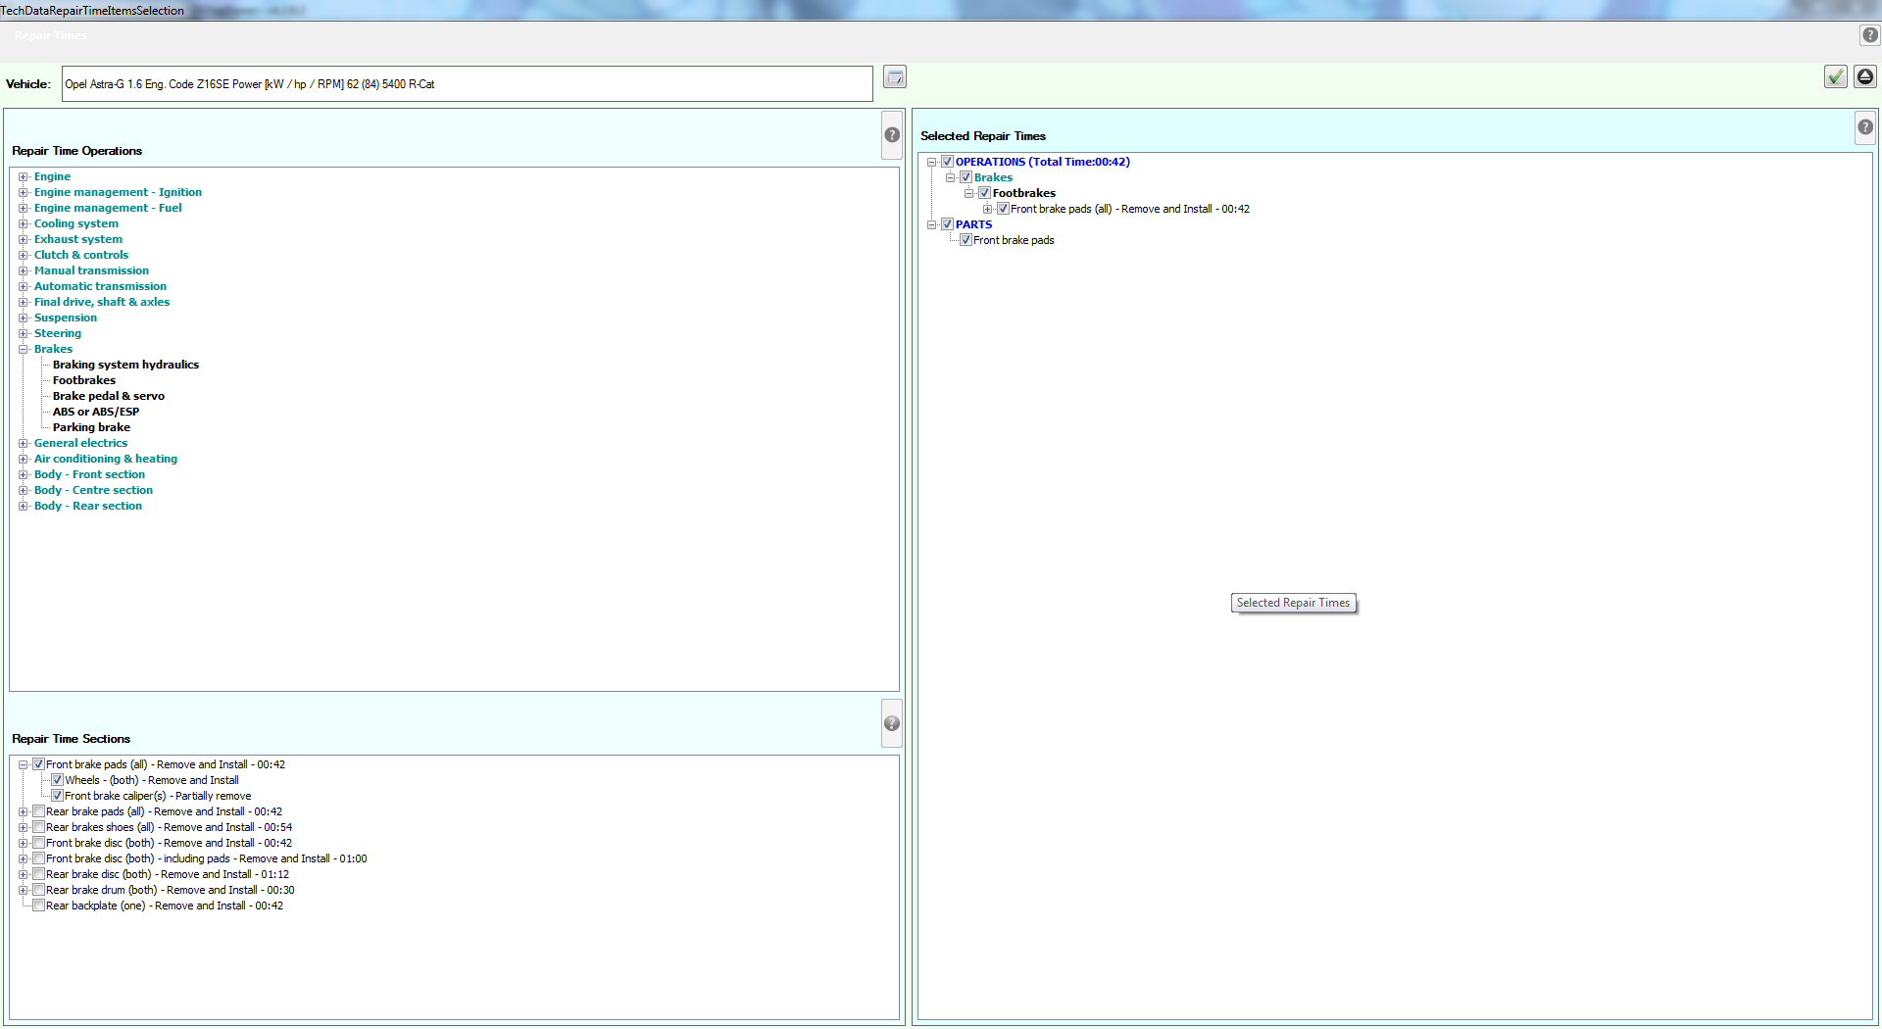Uncheck Front brake pads under PARTS

966,240
